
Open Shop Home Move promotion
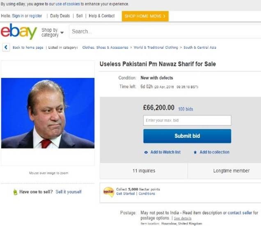tap(145, 16)
